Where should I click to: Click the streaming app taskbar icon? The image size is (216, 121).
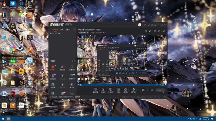coord(8,119)
